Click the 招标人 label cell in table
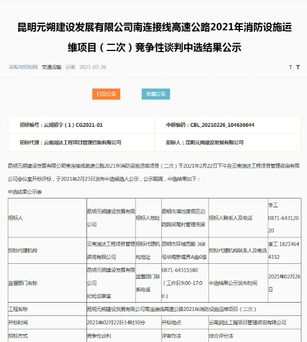The height and width of the screenshot is (342, 307). pos(47,218)
